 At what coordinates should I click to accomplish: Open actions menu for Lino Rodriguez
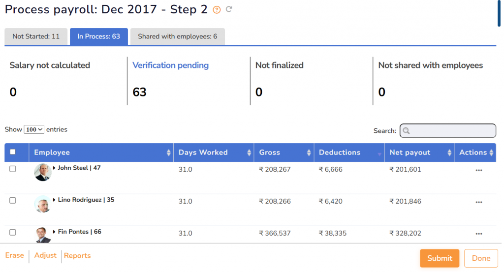click(x=478, y=202)
